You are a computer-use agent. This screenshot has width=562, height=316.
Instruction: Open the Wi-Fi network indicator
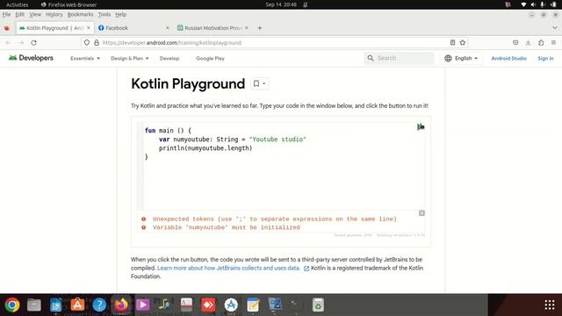[523, 4]
